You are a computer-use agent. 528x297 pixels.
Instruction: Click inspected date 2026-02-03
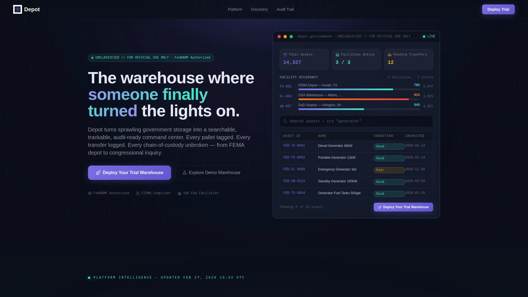pos(415,181)
